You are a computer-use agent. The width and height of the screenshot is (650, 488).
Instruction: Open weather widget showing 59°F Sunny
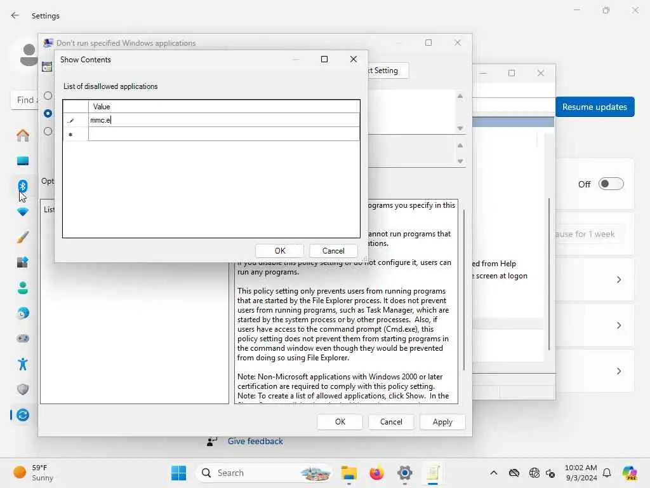click(33, 473)
